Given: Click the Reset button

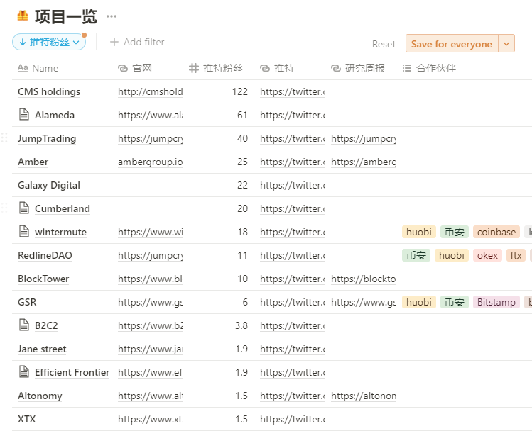Looking at the screenshot, I should [384, 44].
